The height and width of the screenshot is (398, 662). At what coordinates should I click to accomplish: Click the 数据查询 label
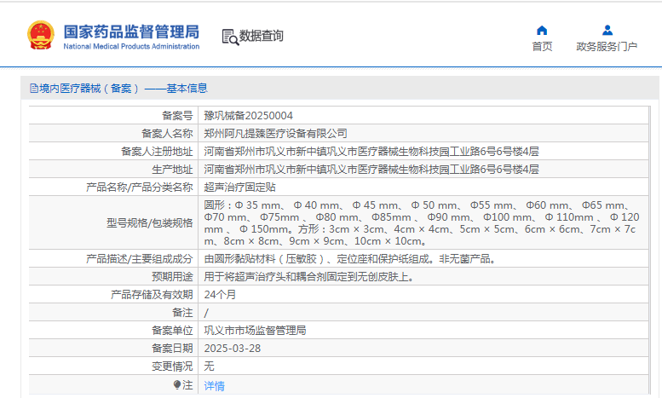click(x=262, y=36)
